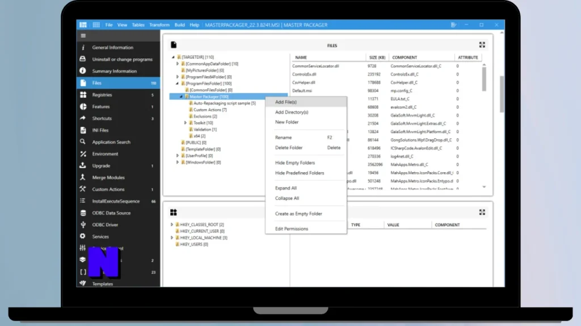Viewport: 581px width, 326px height.
Task: Click the InstallExecuteSequence list icon
Action: tap(83, 201)
